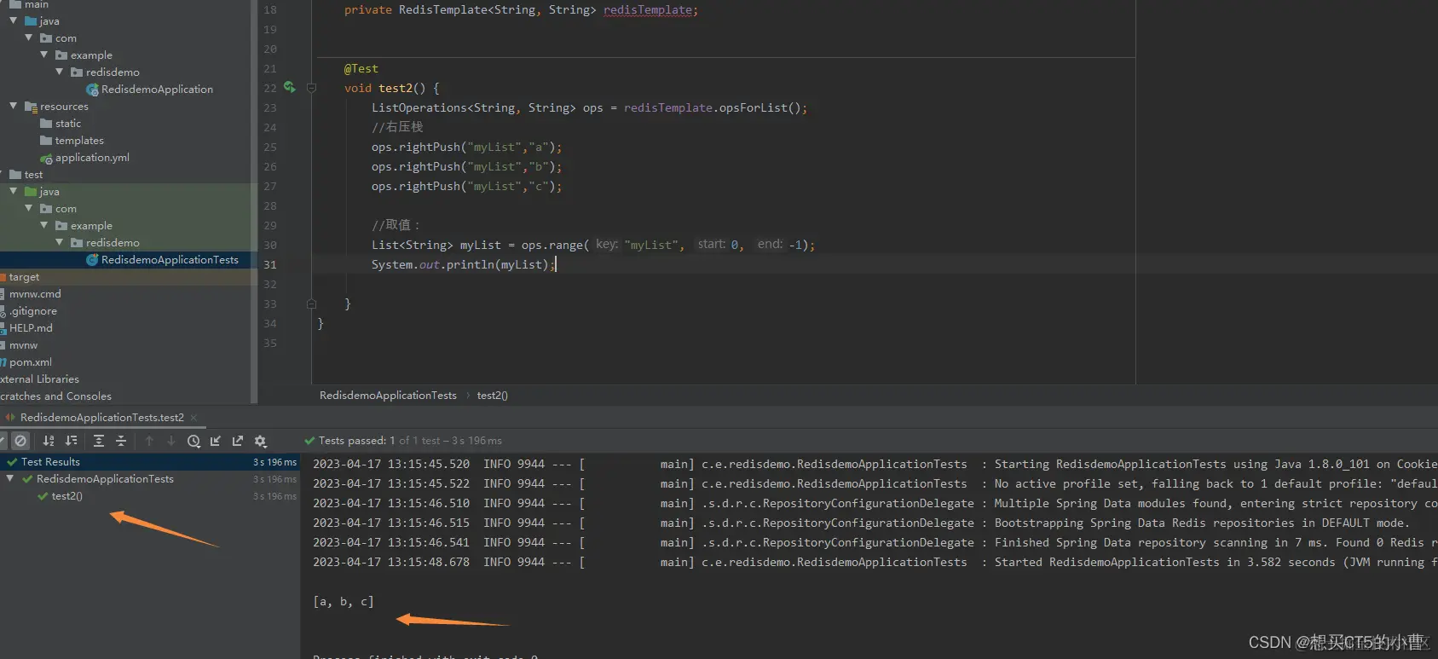Open test runner settings gear
This screenshot has width=1438, height=659.
coord(261,441)
